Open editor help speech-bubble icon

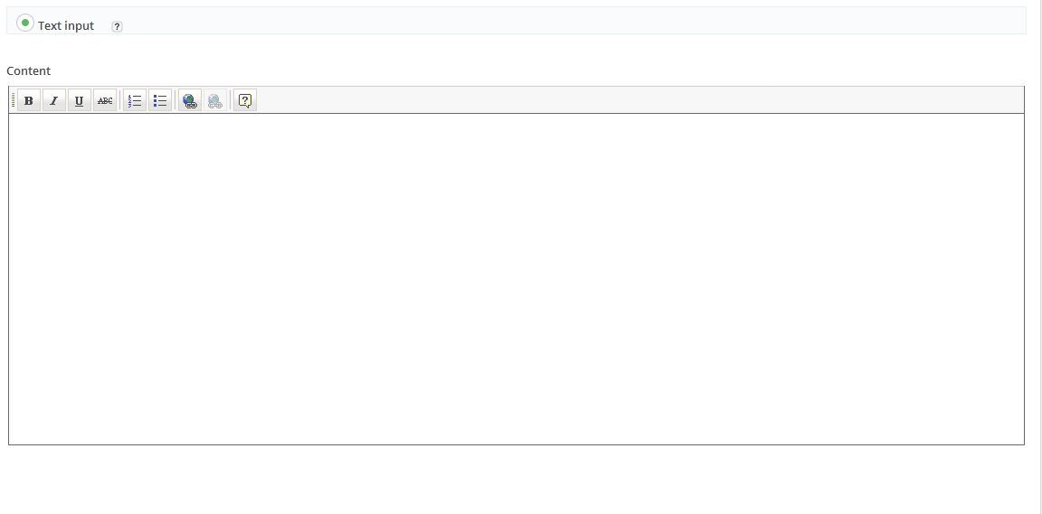[x=245, y=100]
